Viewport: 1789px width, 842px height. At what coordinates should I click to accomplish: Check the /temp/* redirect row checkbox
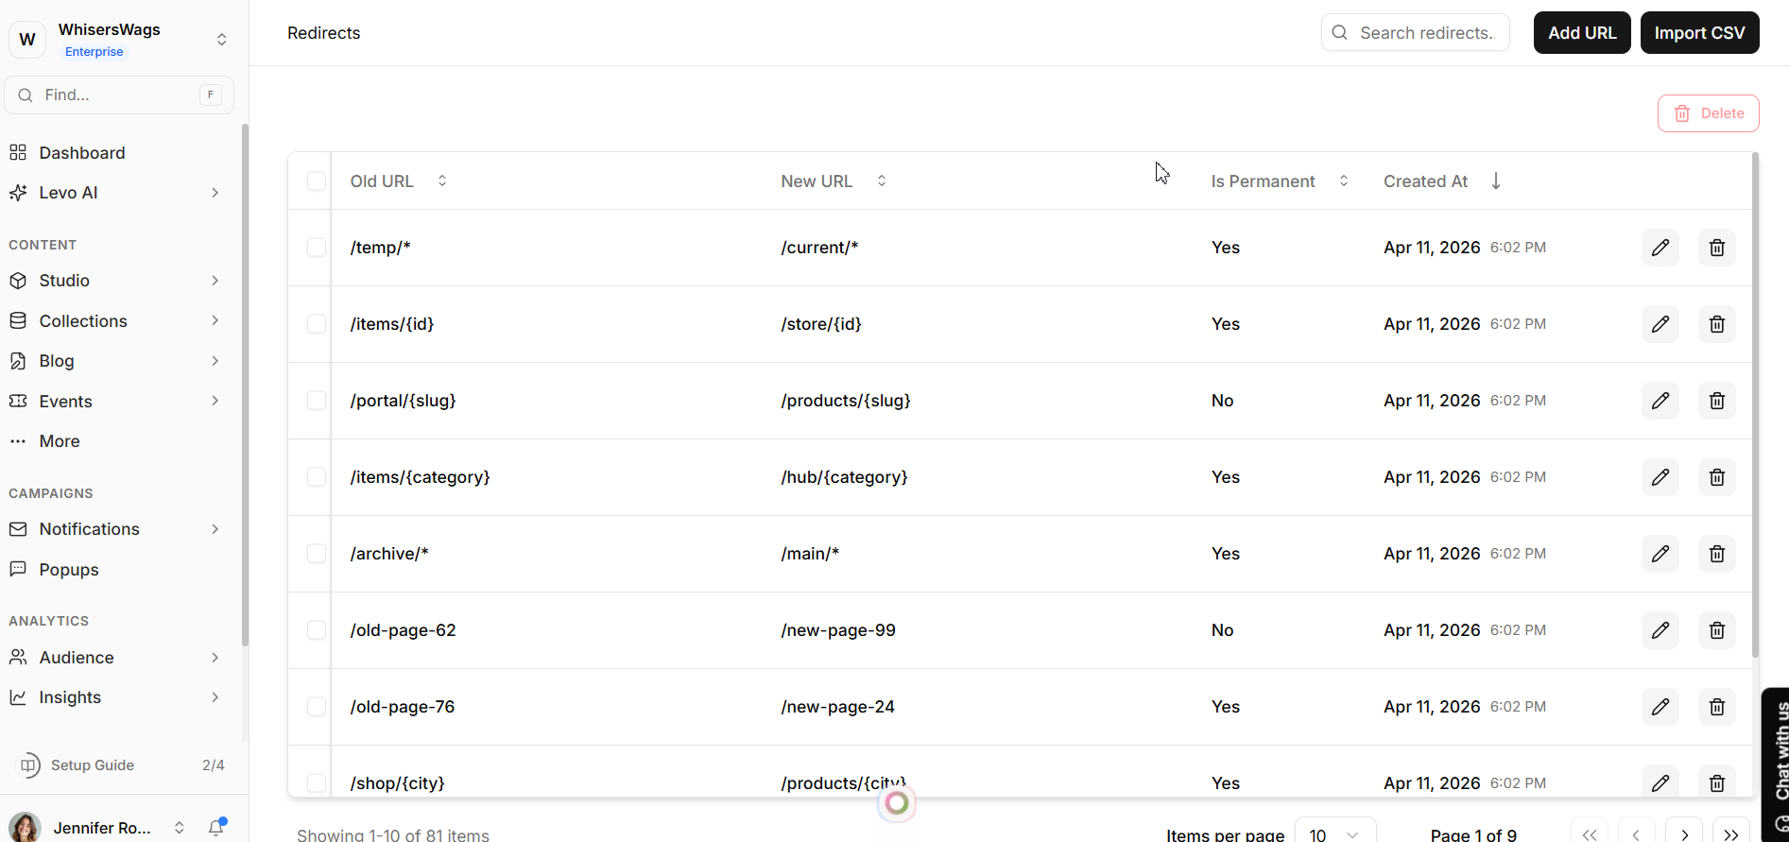pos(317,248)
